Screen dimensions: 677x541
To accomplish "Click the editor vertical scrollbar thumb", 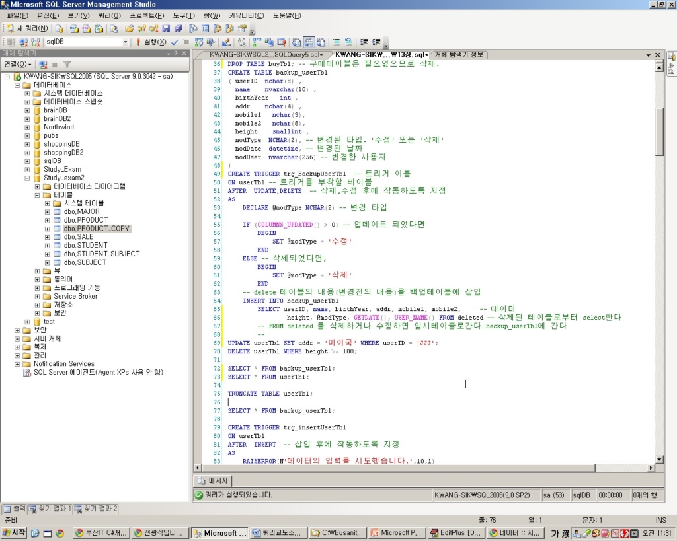I will [x=659, y=131].
